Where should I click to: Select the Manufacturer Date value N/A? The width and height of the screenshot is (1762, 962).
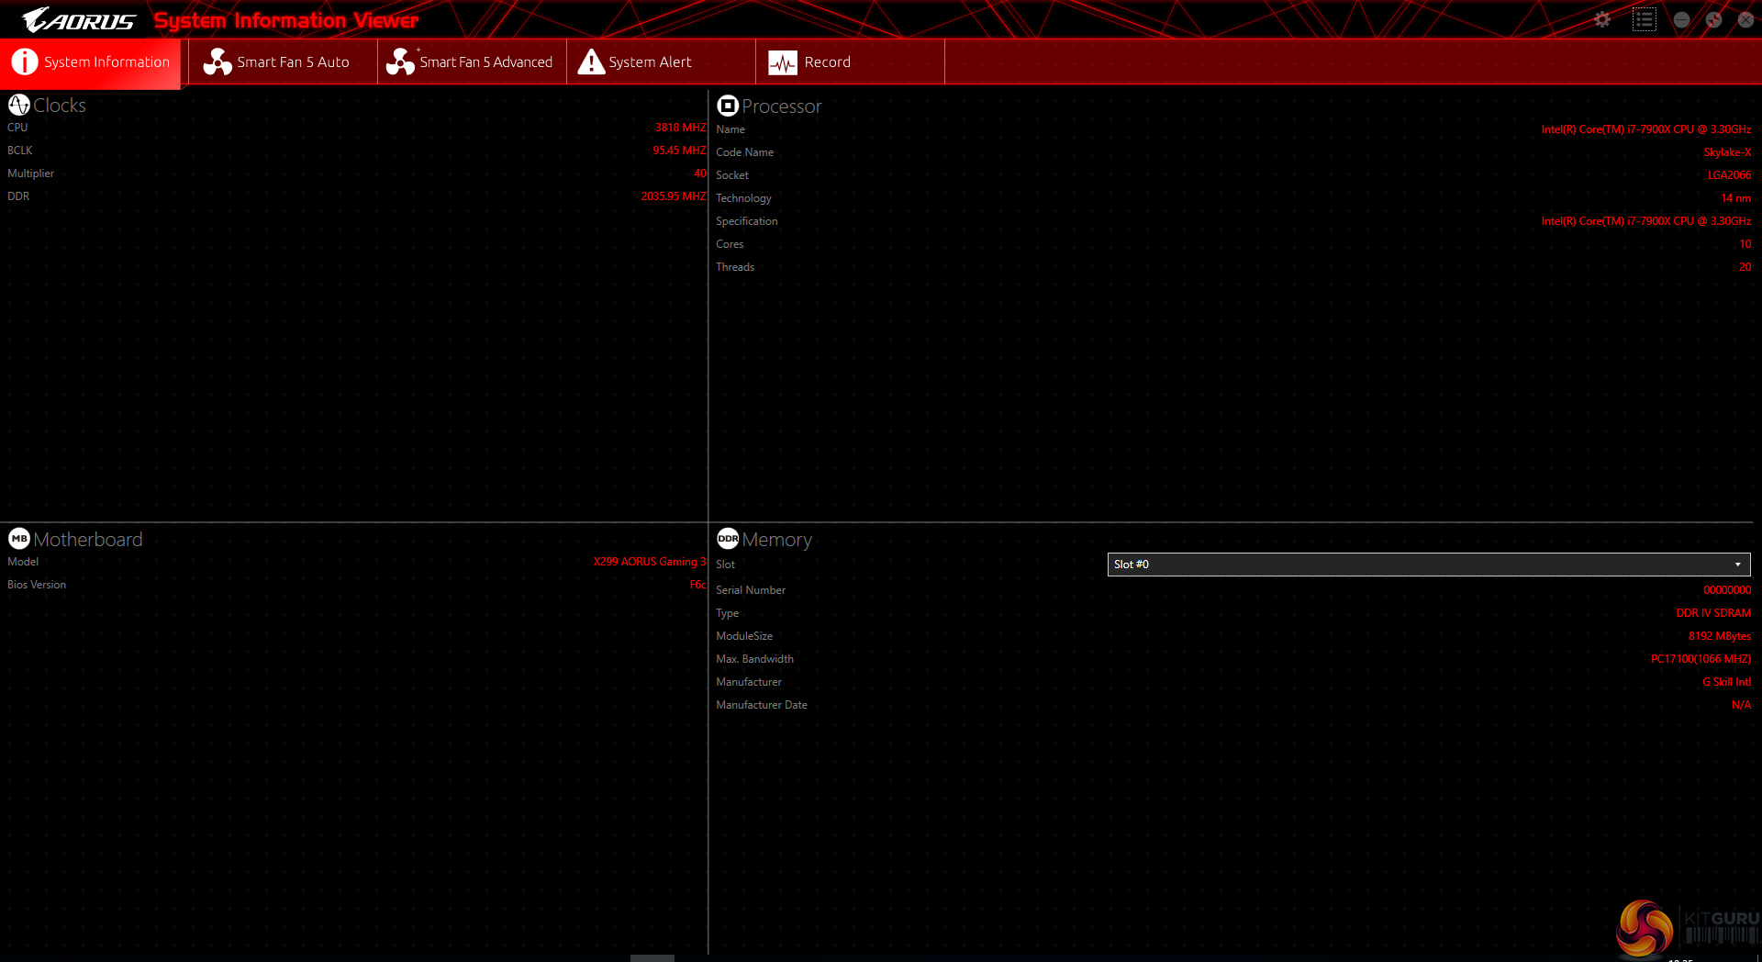point(1742,705)
